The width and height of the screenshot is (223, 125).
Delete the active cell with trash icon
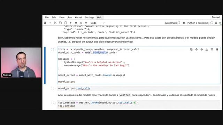click(x=217, y=49)
